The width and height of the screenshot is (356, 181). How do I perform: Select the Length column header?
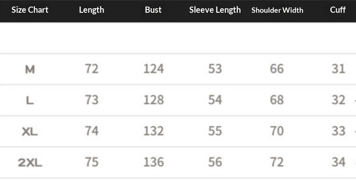click(91, 10)
